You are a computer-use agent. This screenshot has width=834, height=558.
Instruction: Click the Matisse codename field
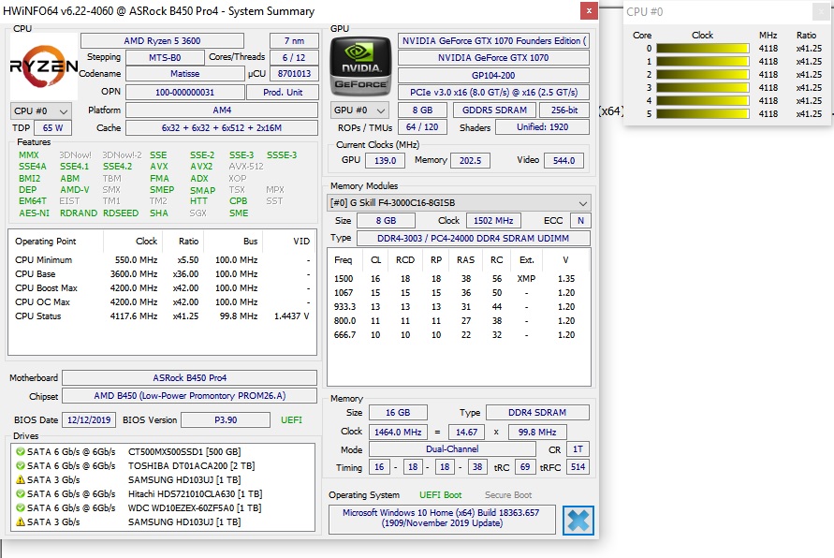[185, 74]
